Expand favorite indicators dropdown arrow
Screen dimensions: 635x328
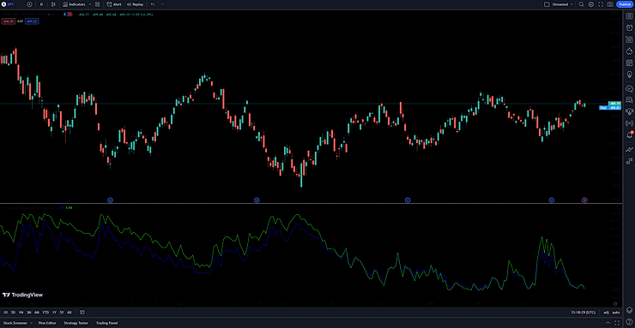click(x=90, y=4)
